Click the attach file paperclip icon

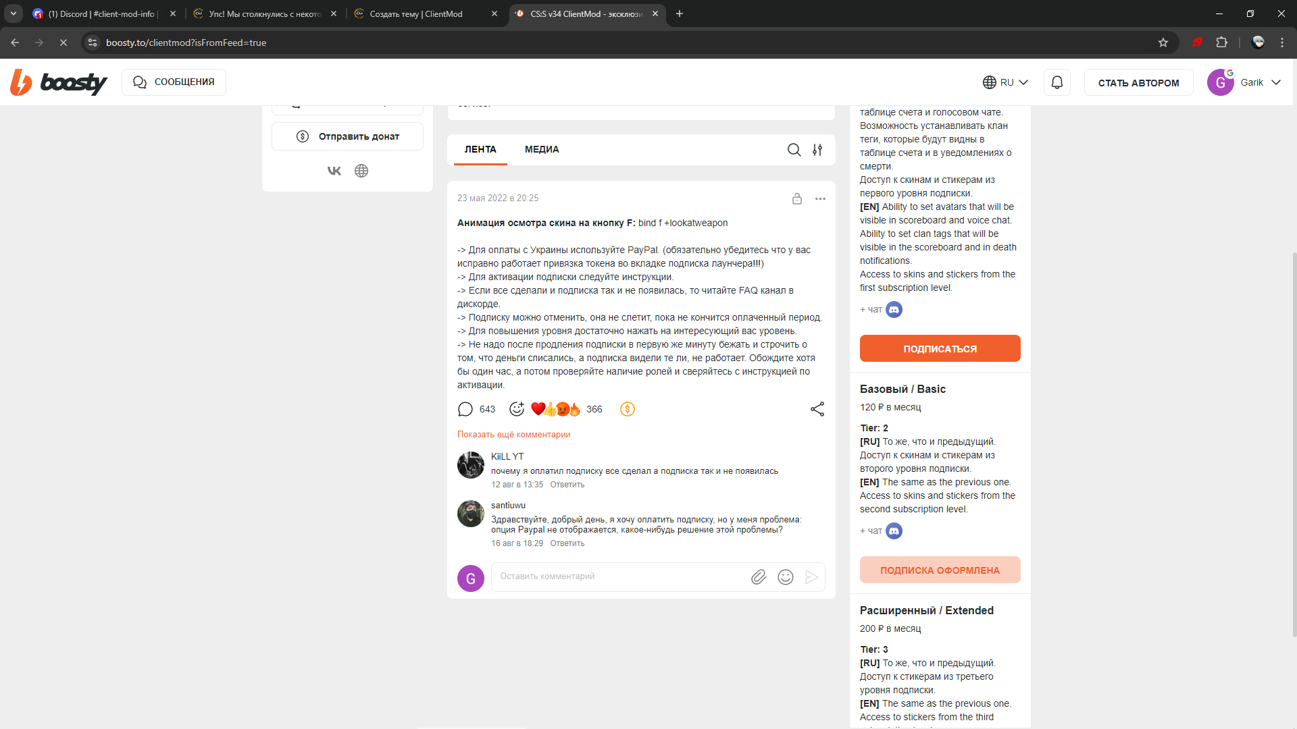click(x=759, y=577)
